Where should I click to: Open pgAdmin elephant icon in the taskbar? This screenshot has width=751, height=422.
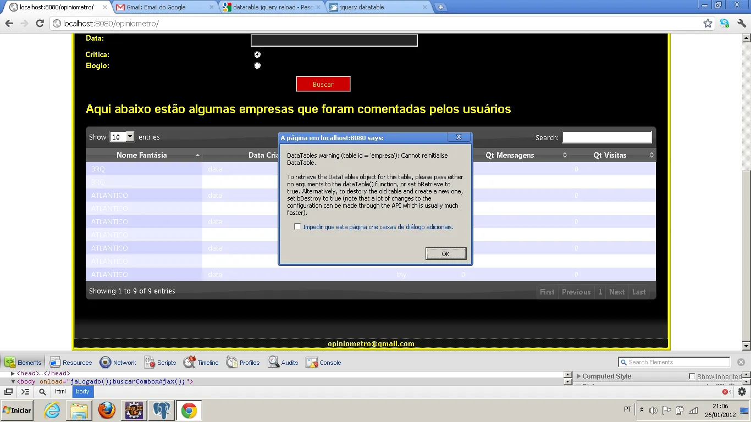[x=162, y=410]
